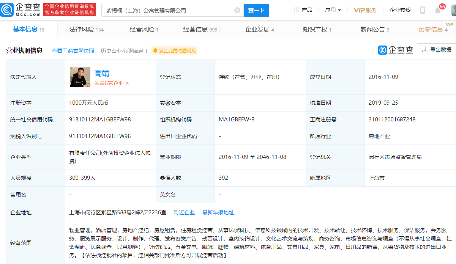
Task: Click the legal representative's photo thumbnail
Action: (x=80, y=77)
